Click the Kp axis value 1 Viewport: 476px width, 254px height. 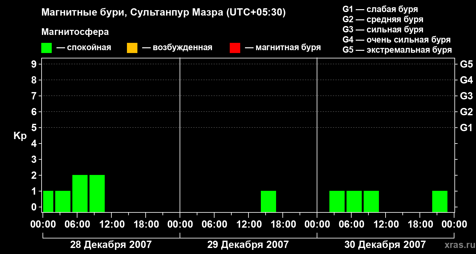pos(35,191)
